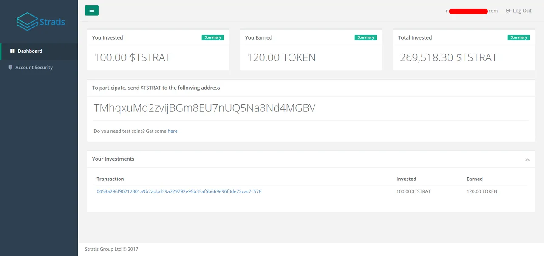The width and height of the screenshot is (544, 256).
Task: Click the Dashboard grid icon
Action: [12, 51]
